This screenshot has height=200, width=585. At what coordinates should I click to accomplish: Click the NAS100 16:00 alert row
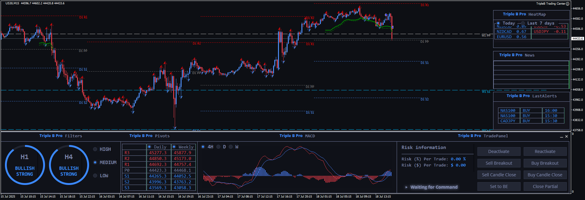click(531, 111)
